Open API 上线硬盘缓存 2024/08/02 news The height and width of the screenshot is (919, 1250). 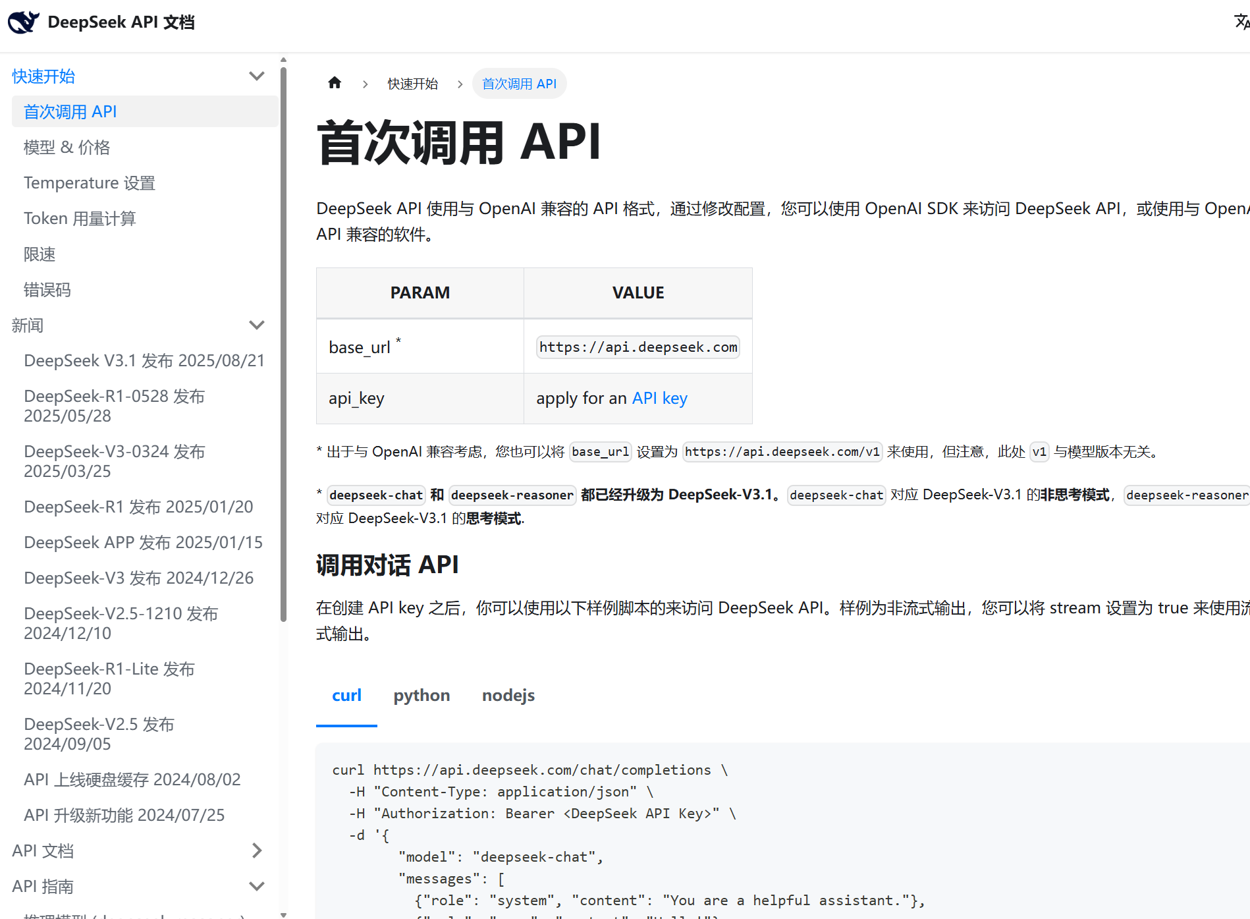coord(145,779)
